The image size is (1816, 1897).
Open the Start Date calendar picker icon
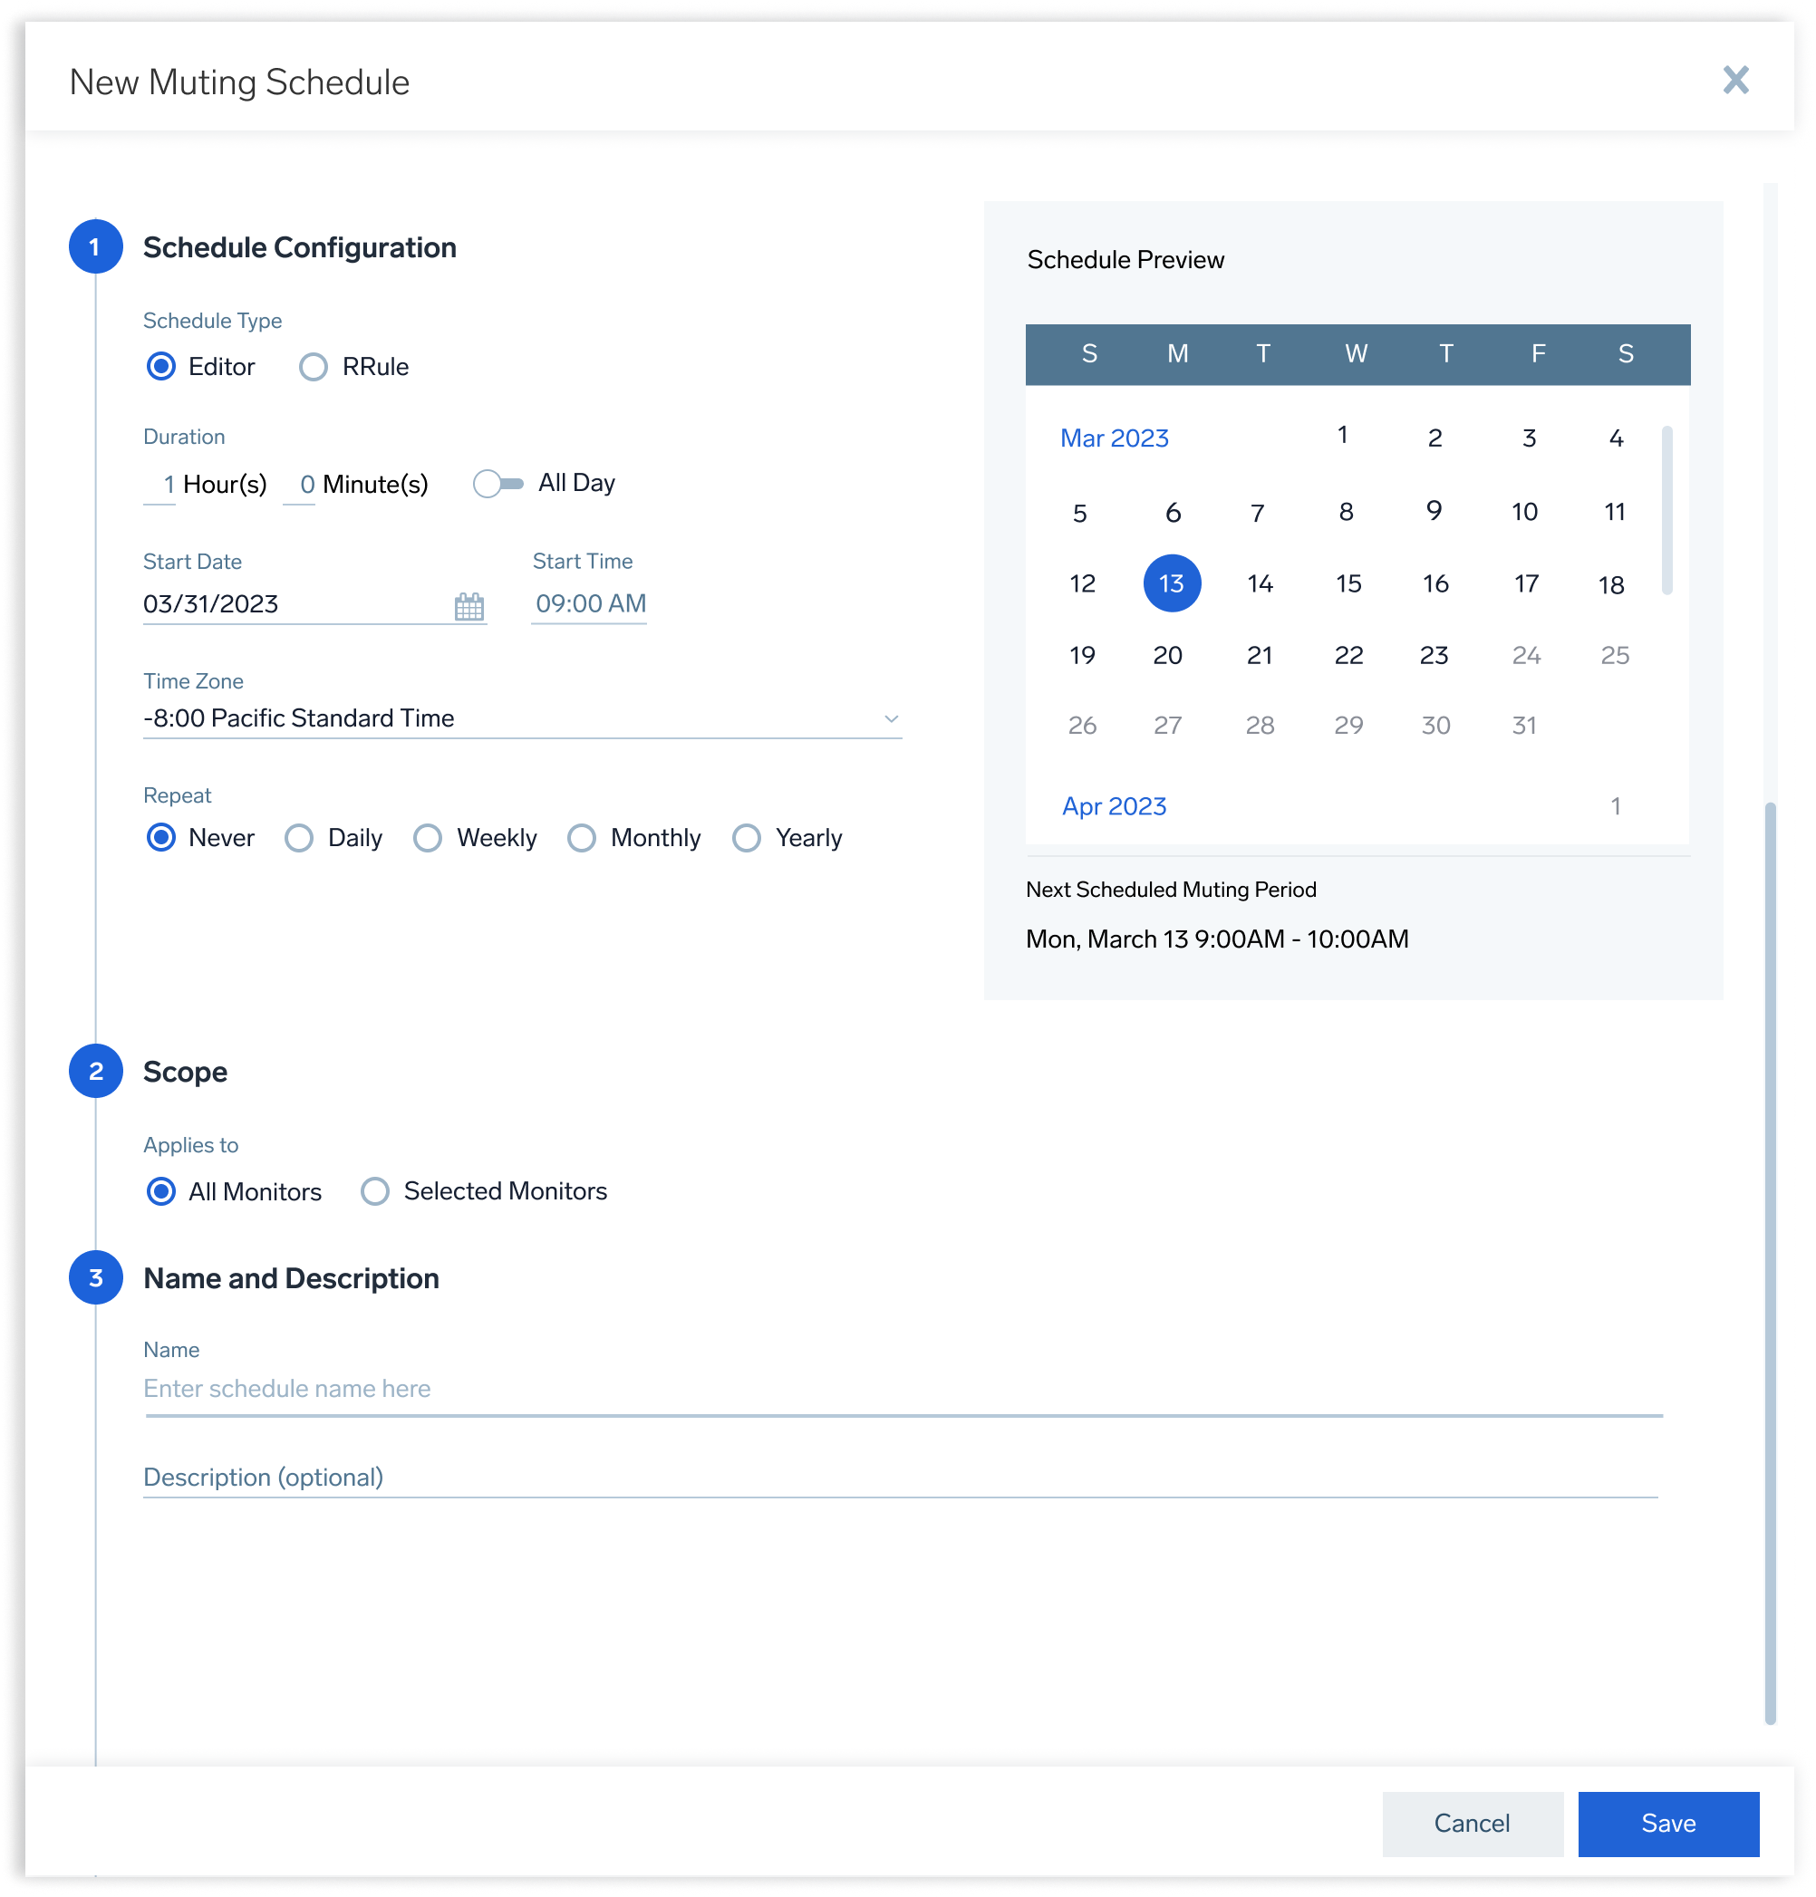[x=468, y=607]
